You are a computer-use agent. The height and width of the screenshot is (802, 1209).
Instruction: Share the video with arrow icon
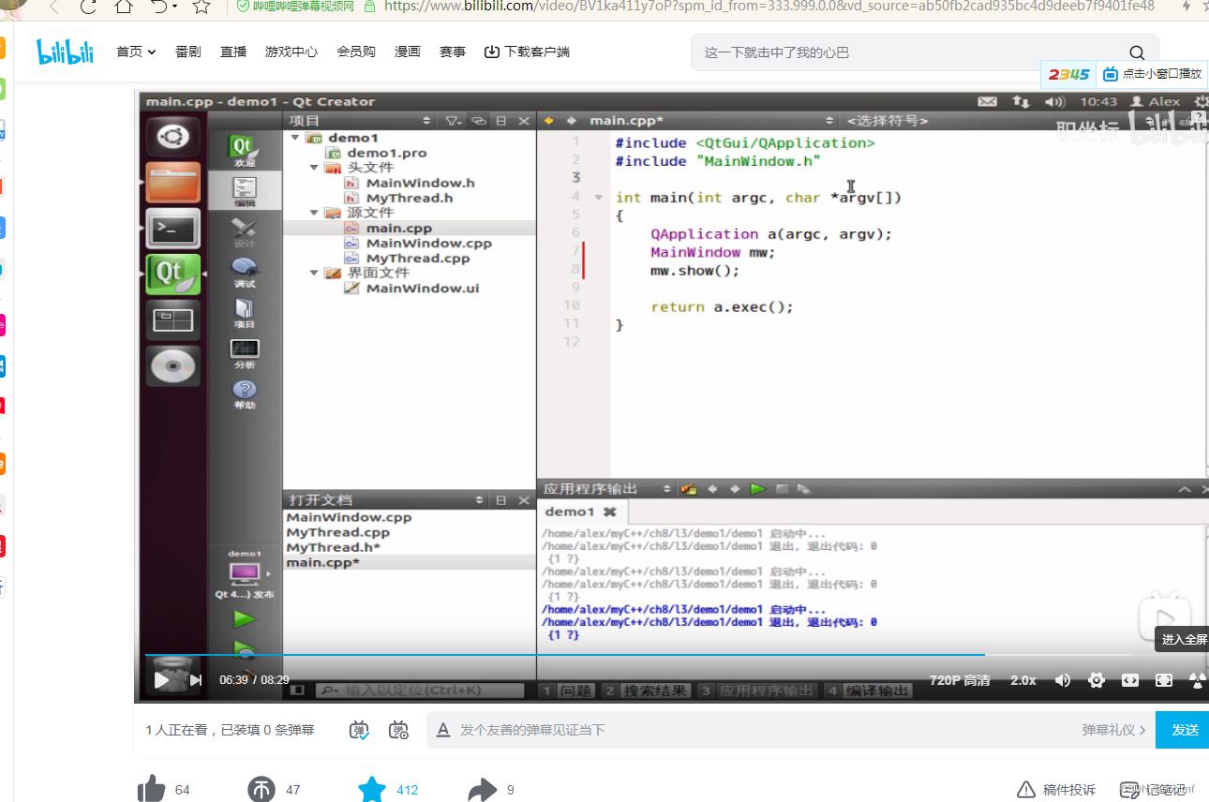(482, 790)
